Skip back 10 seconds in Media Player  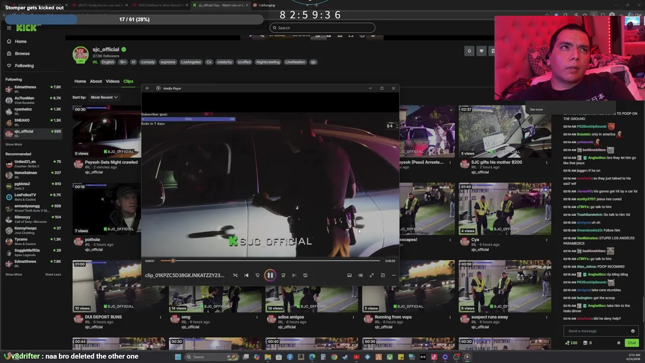coord(257,275)
